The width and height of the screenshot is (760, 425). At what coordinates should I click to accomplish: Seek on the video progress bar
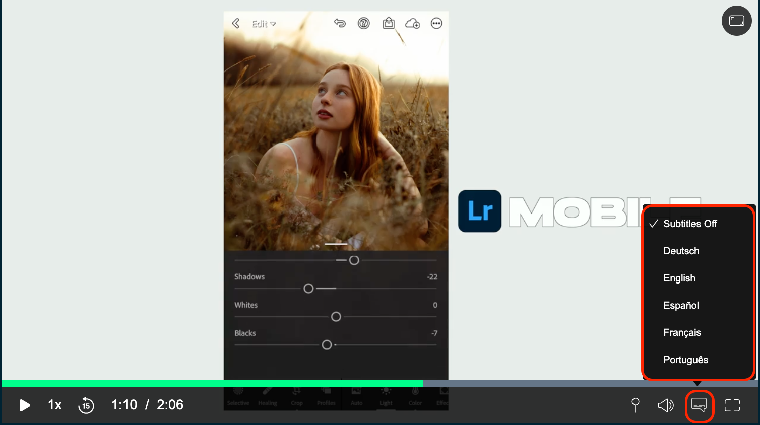pyautogui.click(x=380, y=384)
